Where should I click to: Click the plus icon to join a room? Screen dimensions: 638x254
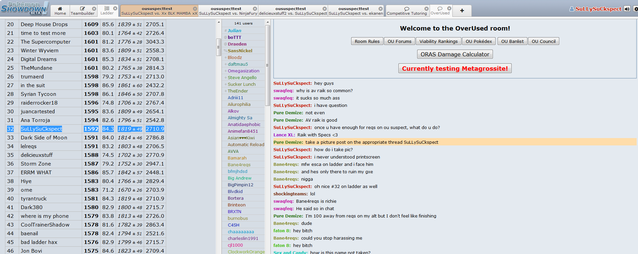click(x=462, y=11)
